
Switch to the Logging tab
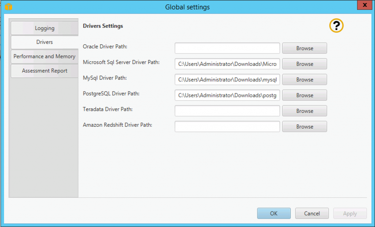pyautogui.click(x=44, y=28)
